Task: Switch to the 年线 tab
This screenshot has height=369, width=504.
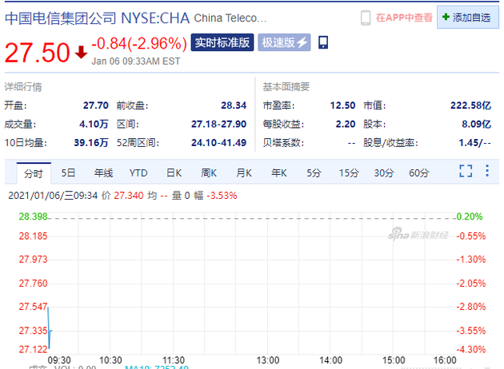Action: [x=103, y=173]
